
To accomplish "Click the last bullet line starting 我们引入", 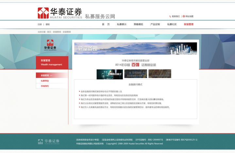I will click(x=125, y=107).
